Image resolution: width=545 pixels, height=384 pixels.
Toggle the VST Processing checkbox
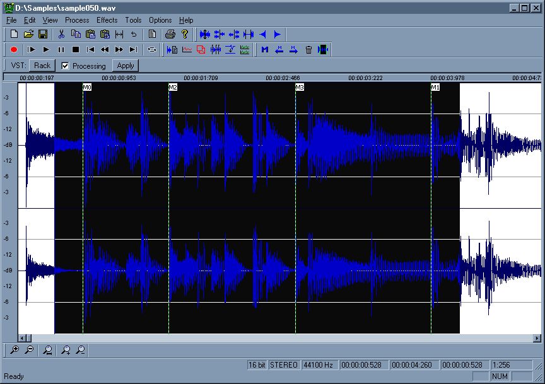coord(65,66)
